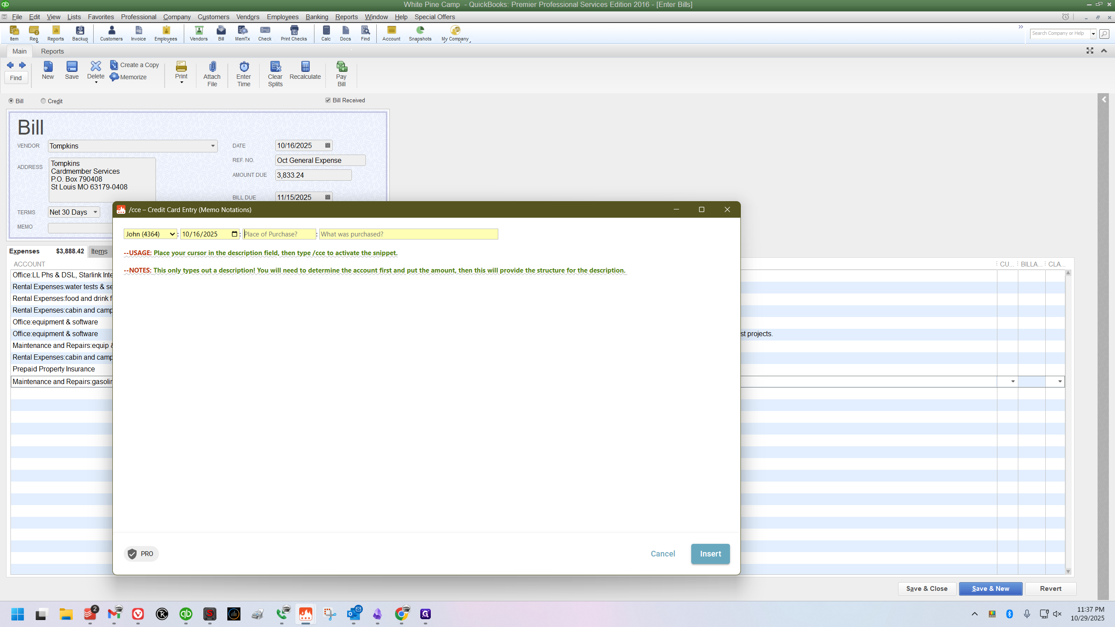Image resolution: width=1115 pixels, height=627 pixels.
Task: Open the Banking menu
Action: click(317, 17)
